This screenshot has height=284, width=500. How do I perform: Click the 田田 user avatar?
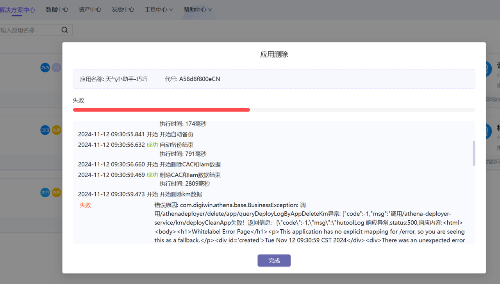point(45,130)
